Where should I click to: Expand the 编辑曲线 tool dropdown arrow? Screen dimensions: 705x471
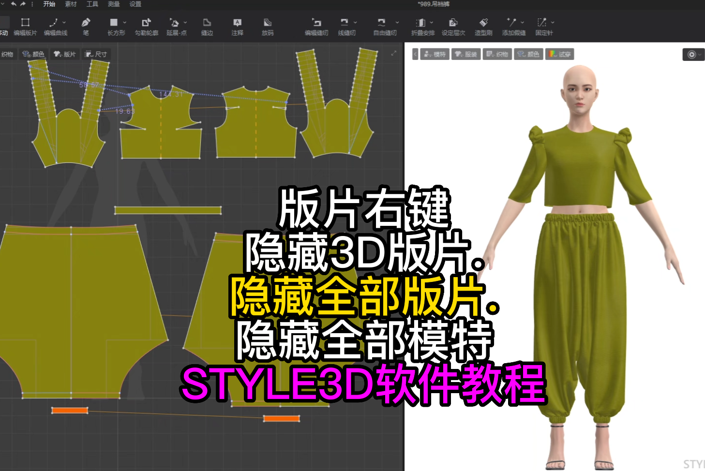64,22
